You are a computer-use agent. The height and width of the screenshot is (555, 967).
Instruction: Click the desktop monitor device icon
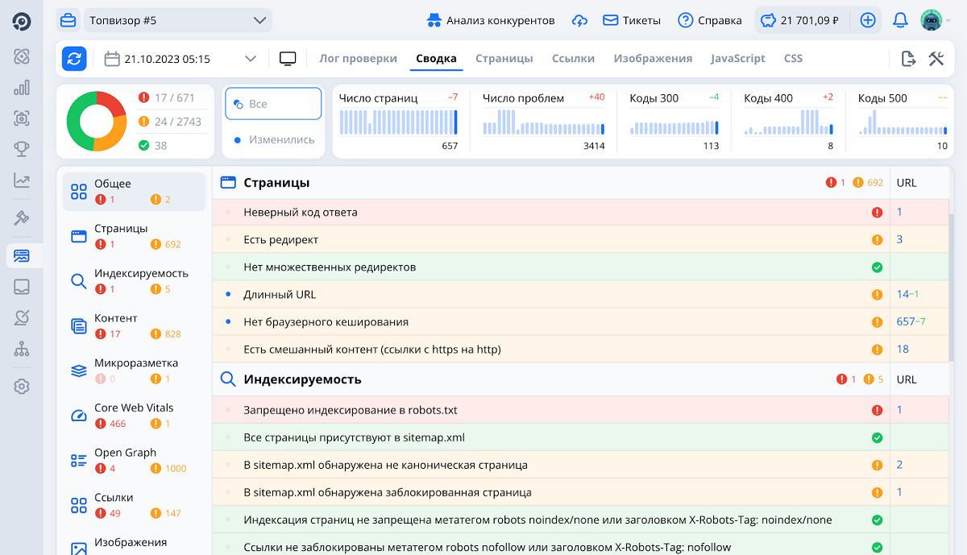(x=288, y=59)
